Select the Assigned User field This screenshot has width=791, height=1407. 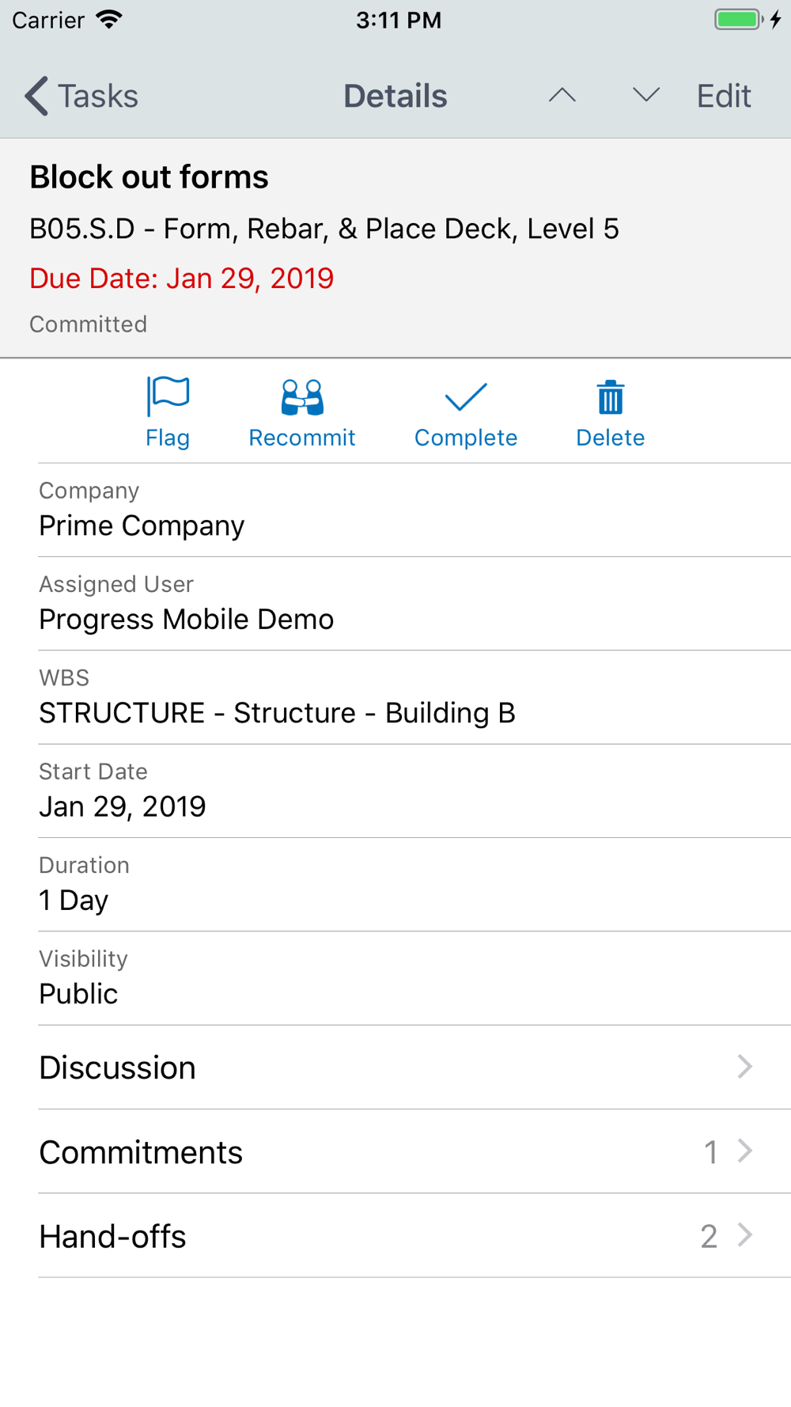point(414,604)
